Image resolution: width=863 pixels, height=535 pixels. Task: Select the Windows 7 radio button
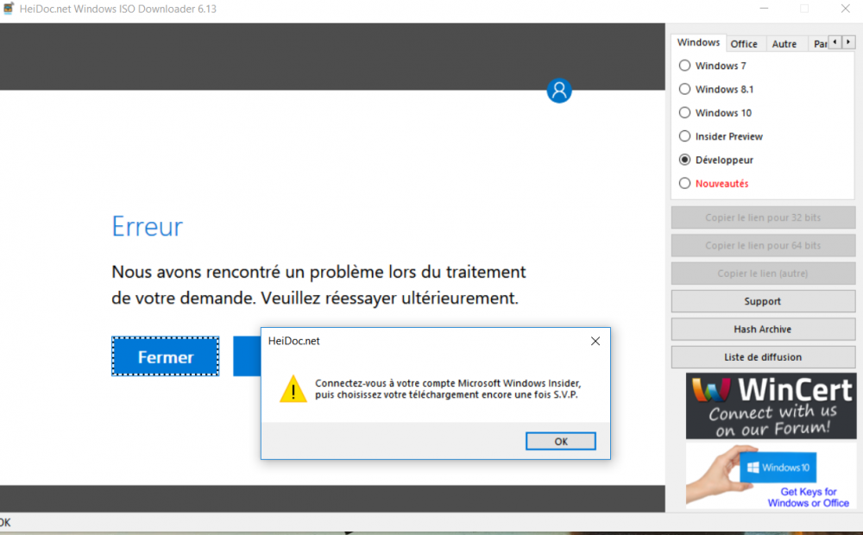tap(684, 66)
